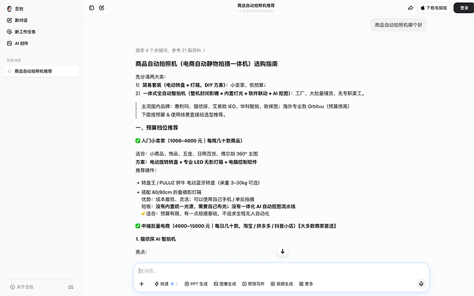Click user message bubble 商品自动拍照机哪个好

click(x=398, y=25)
